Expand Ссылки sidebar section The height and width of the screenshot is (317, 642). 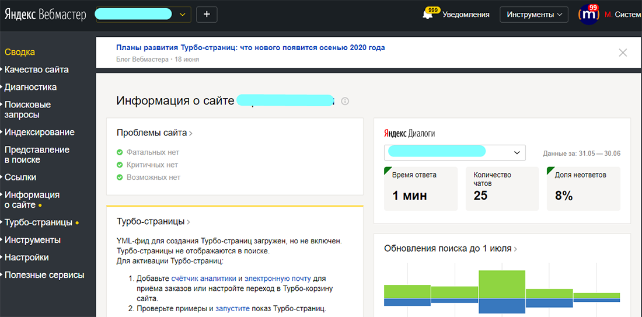(x=20, y=177)
